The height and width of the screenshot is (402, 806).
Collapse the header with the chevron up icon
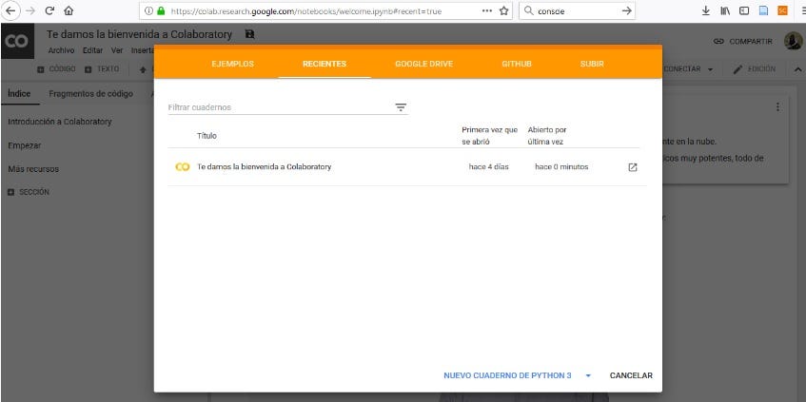click(797, 69)
